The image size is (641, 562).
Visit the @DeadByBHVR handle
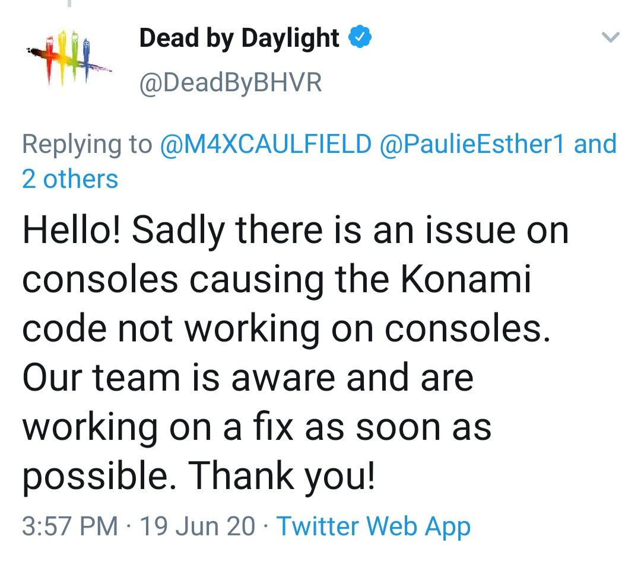[230, 83]
